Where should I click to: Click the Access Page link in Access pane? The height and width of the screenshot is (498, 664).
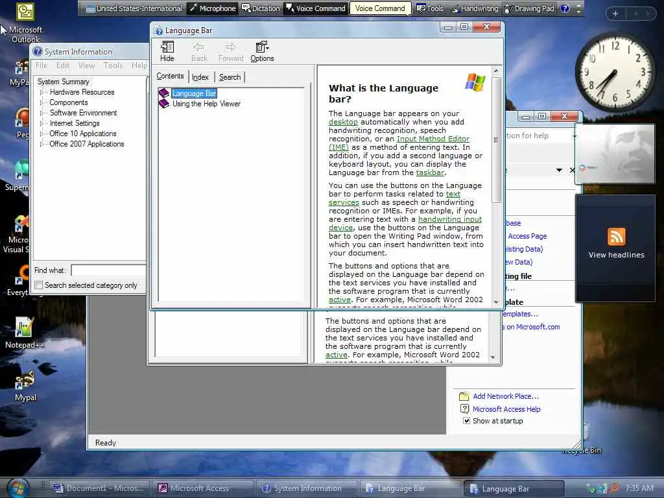[527, 236]
